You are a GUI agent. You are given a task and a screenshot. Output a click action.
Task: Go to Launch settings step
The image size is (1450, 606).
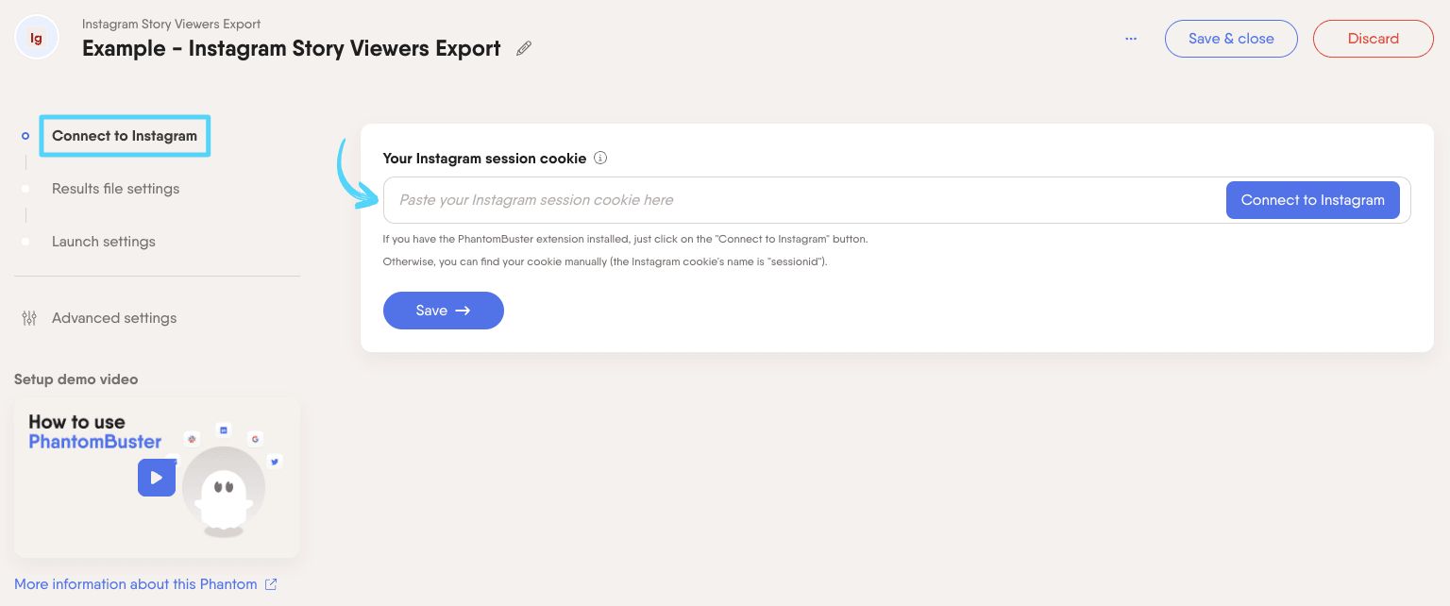pos(104,242)
